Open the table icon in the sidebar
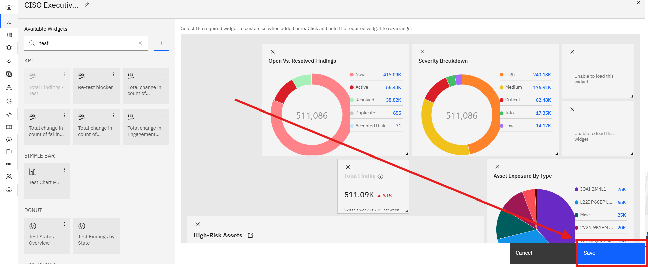Image resolution: width=648 pixels, height=267 pixels. point(9,74)
